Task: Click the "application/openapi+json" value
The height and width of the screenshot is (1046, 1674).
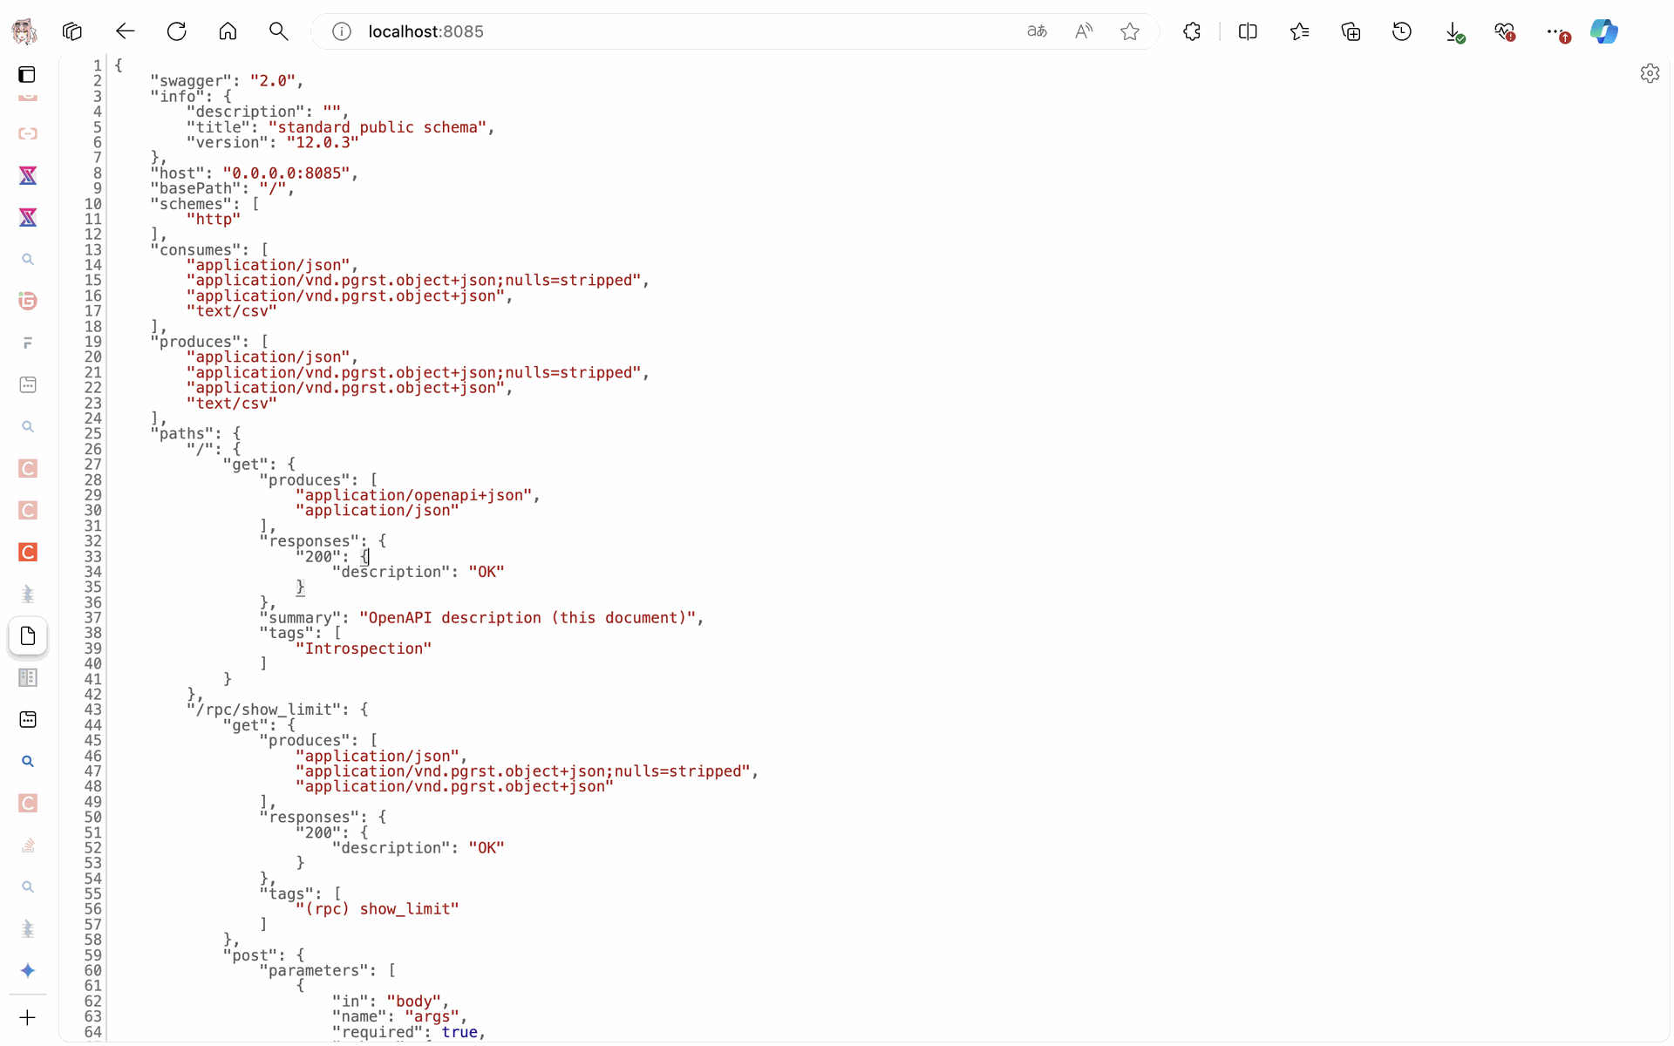Action: (413, 495)
